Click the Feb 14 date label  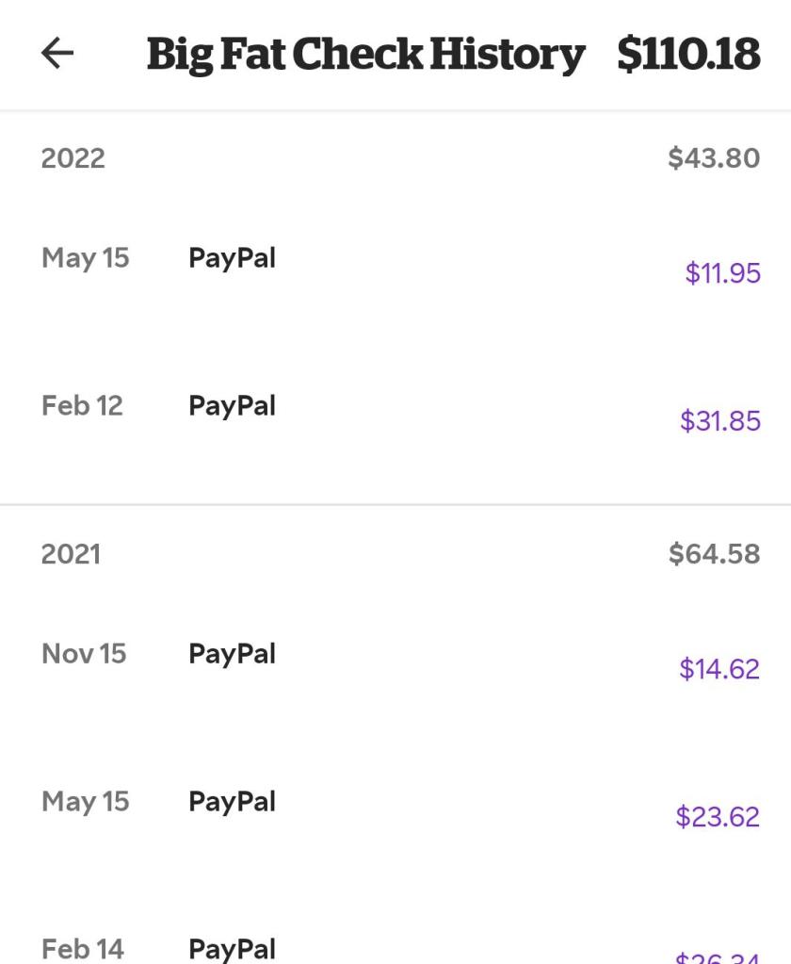(x=83, y=949)
